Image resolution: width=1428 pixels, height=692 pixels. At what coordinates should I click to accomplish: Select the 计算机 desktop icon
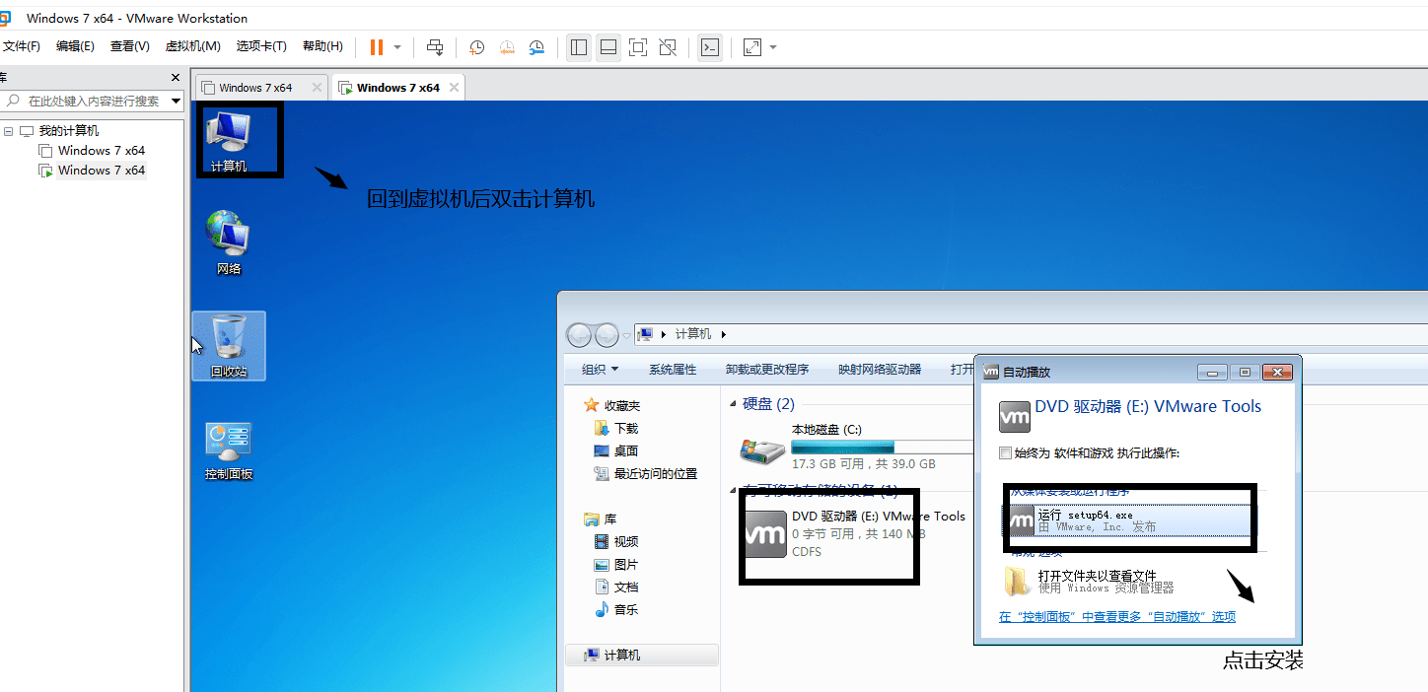(229, 141)
